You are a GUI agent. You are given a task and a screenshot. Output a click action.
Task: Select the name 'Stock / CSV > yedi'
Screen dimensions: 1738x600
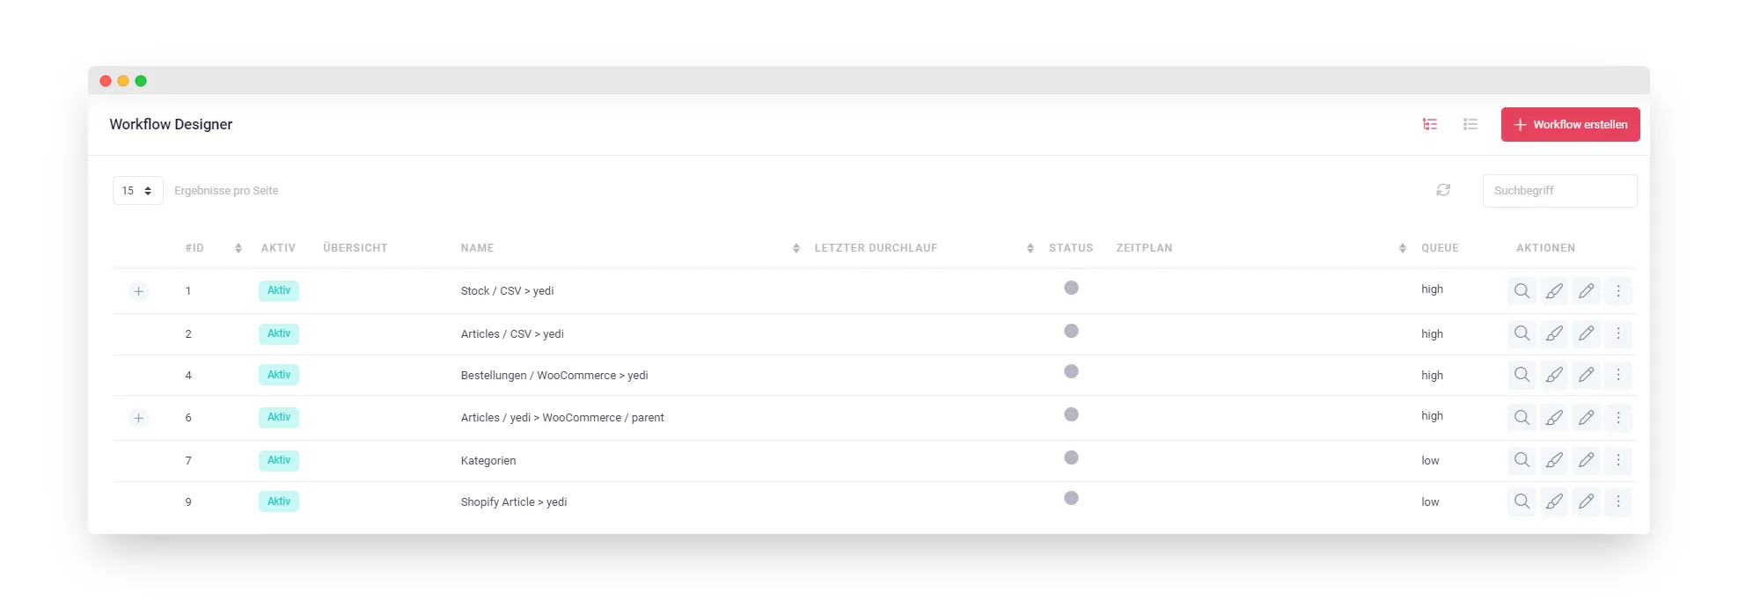tap(507, 291)
